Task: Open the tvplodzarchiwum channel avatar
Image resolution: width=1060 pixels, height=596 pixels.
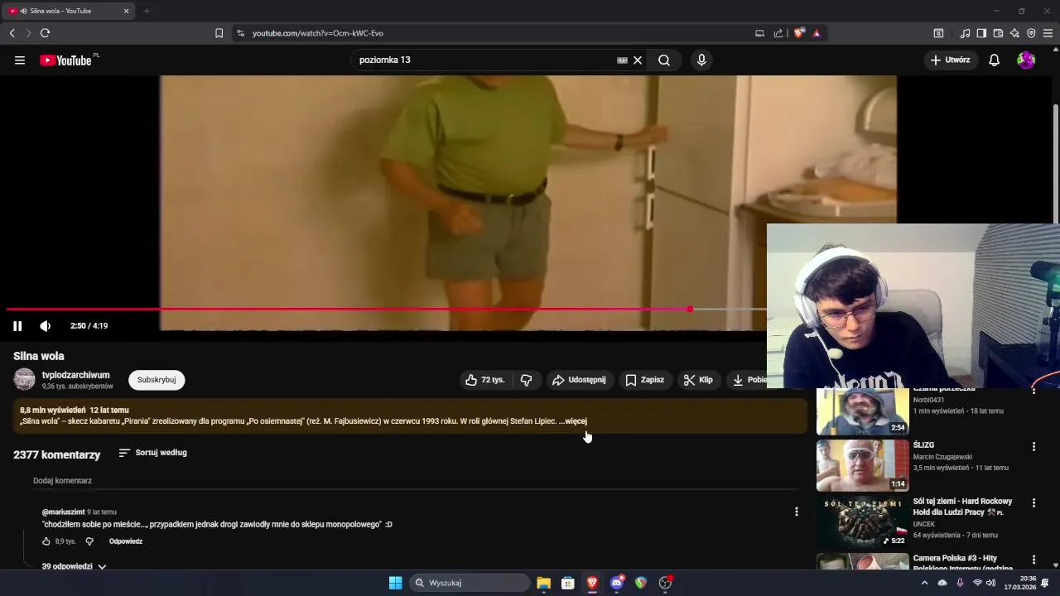Action: pos(25,380)
